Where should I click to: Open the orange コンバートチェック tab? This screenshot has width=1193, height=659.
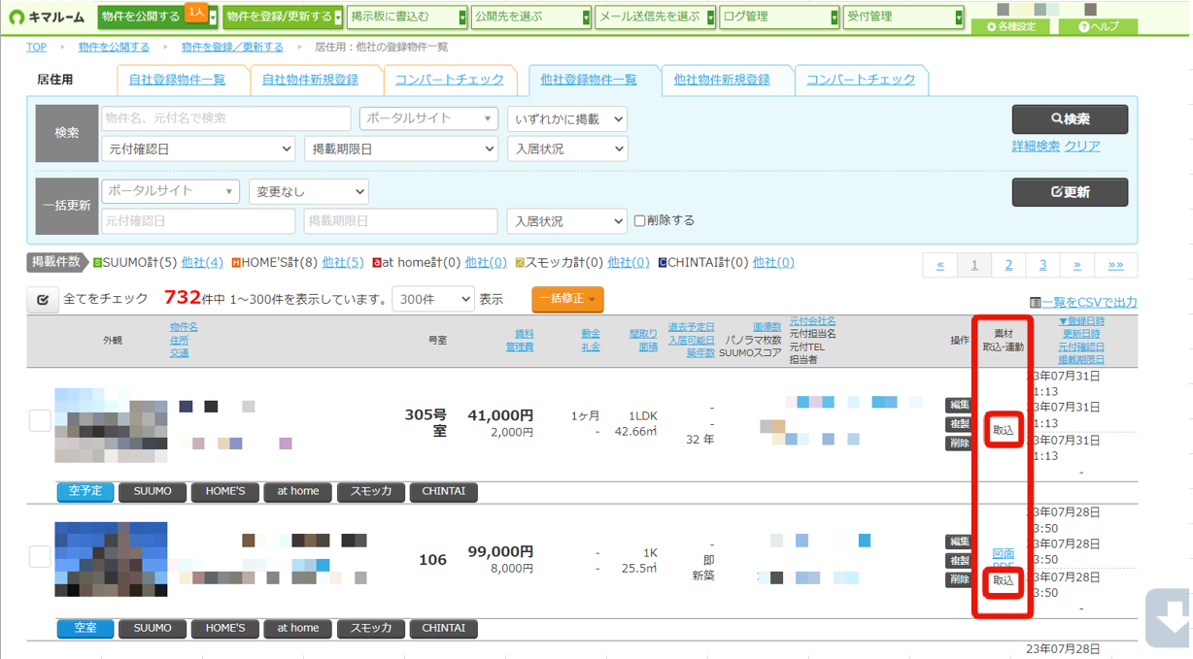point(450,80)
